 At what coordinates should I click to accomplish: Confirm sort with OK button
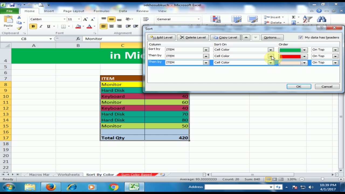299,86
